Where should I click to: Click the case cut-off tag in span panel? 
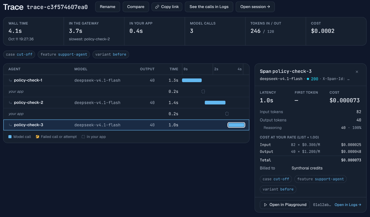click(x=276, y=179)
